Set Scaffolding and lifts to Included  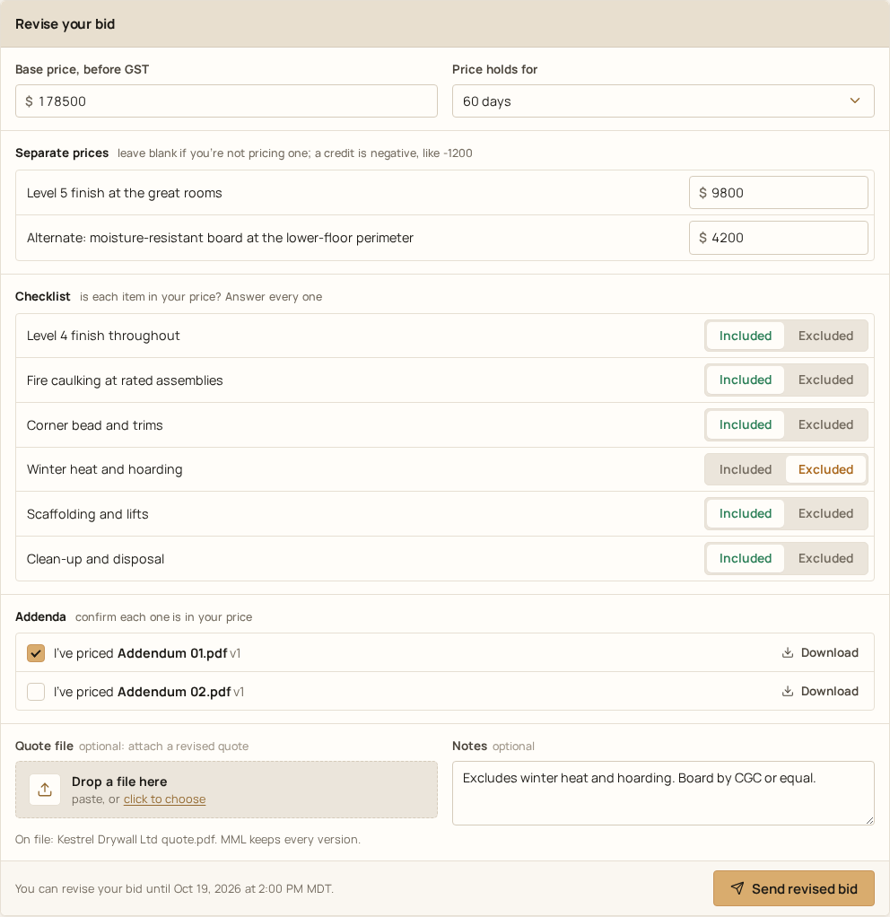pyautogui.click(x=745, y=513)
